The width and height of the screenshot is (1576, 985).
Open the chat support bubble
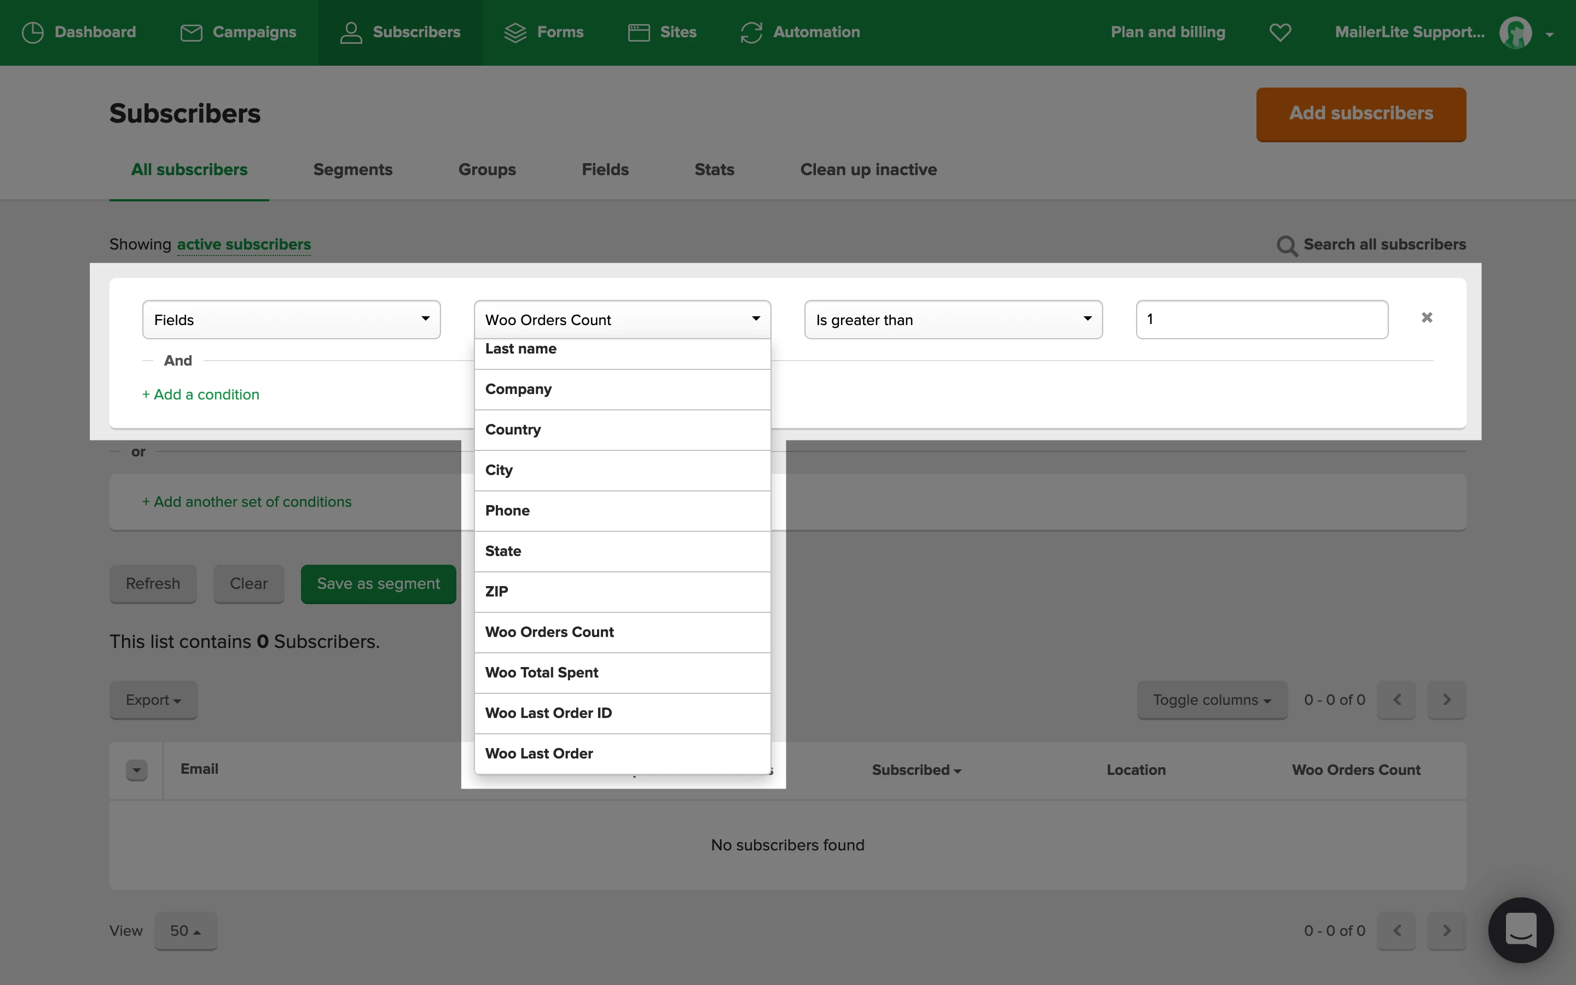1520,929
